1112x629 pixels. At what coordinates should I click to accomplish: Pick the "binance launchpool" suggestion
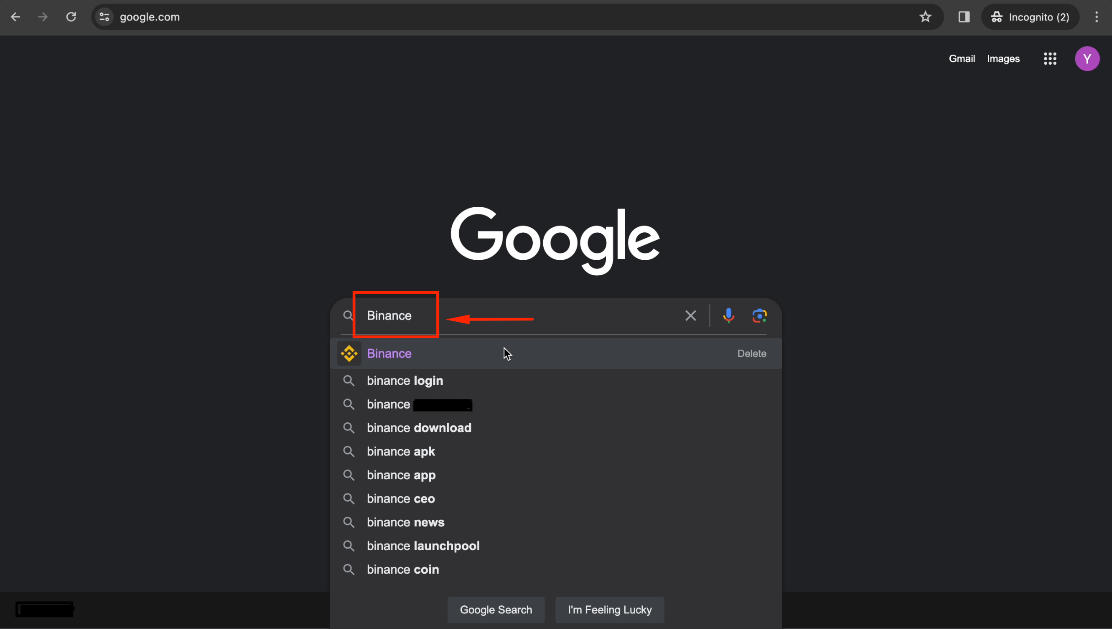click(x=423, y=546)
